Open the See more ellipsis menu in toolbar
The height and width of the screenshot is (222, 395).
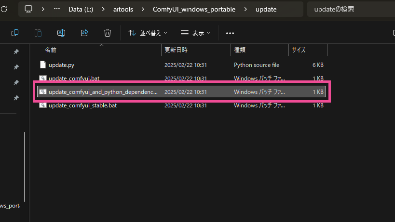[230, 33]
